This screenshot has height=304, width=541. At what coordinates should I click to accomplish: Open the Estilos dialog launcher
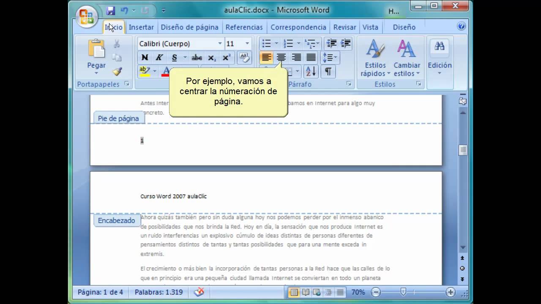[418, 84]
